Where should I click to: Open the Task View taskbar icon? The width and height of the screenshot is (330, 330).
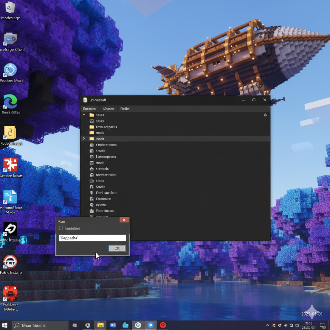75,325
